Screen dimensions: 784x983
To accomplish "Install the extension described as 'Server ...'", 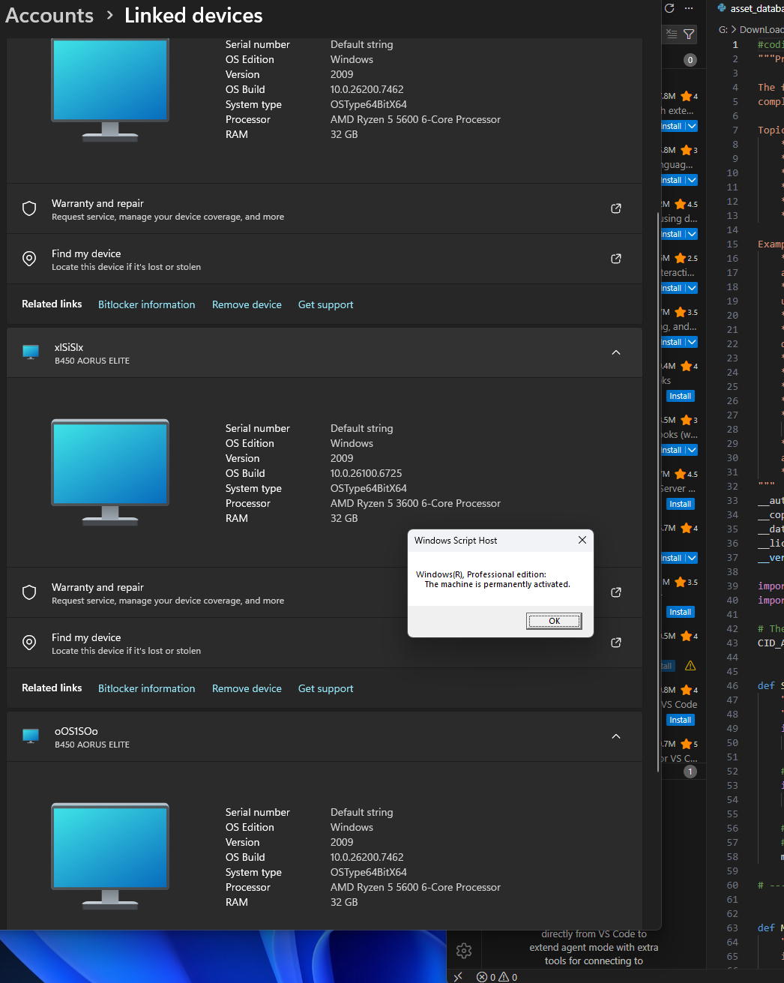I will [x=681, y=504].
